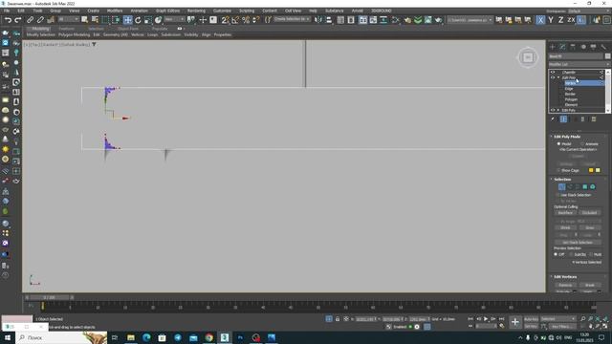Select the Model radio button
This screenshot has height=344, width=612.
point(558,144)
